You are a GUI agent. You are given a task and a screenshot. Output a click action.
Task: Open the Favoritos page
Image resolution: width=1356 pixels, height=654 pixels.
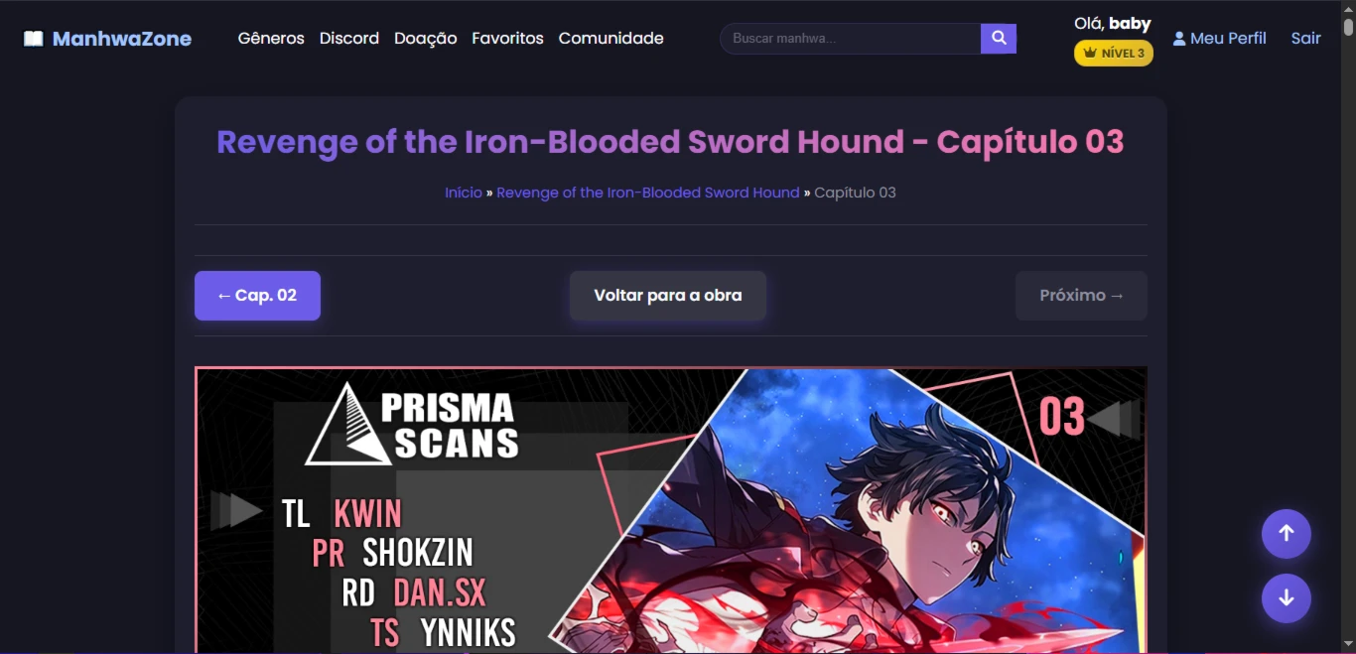(x=507, y=39)
